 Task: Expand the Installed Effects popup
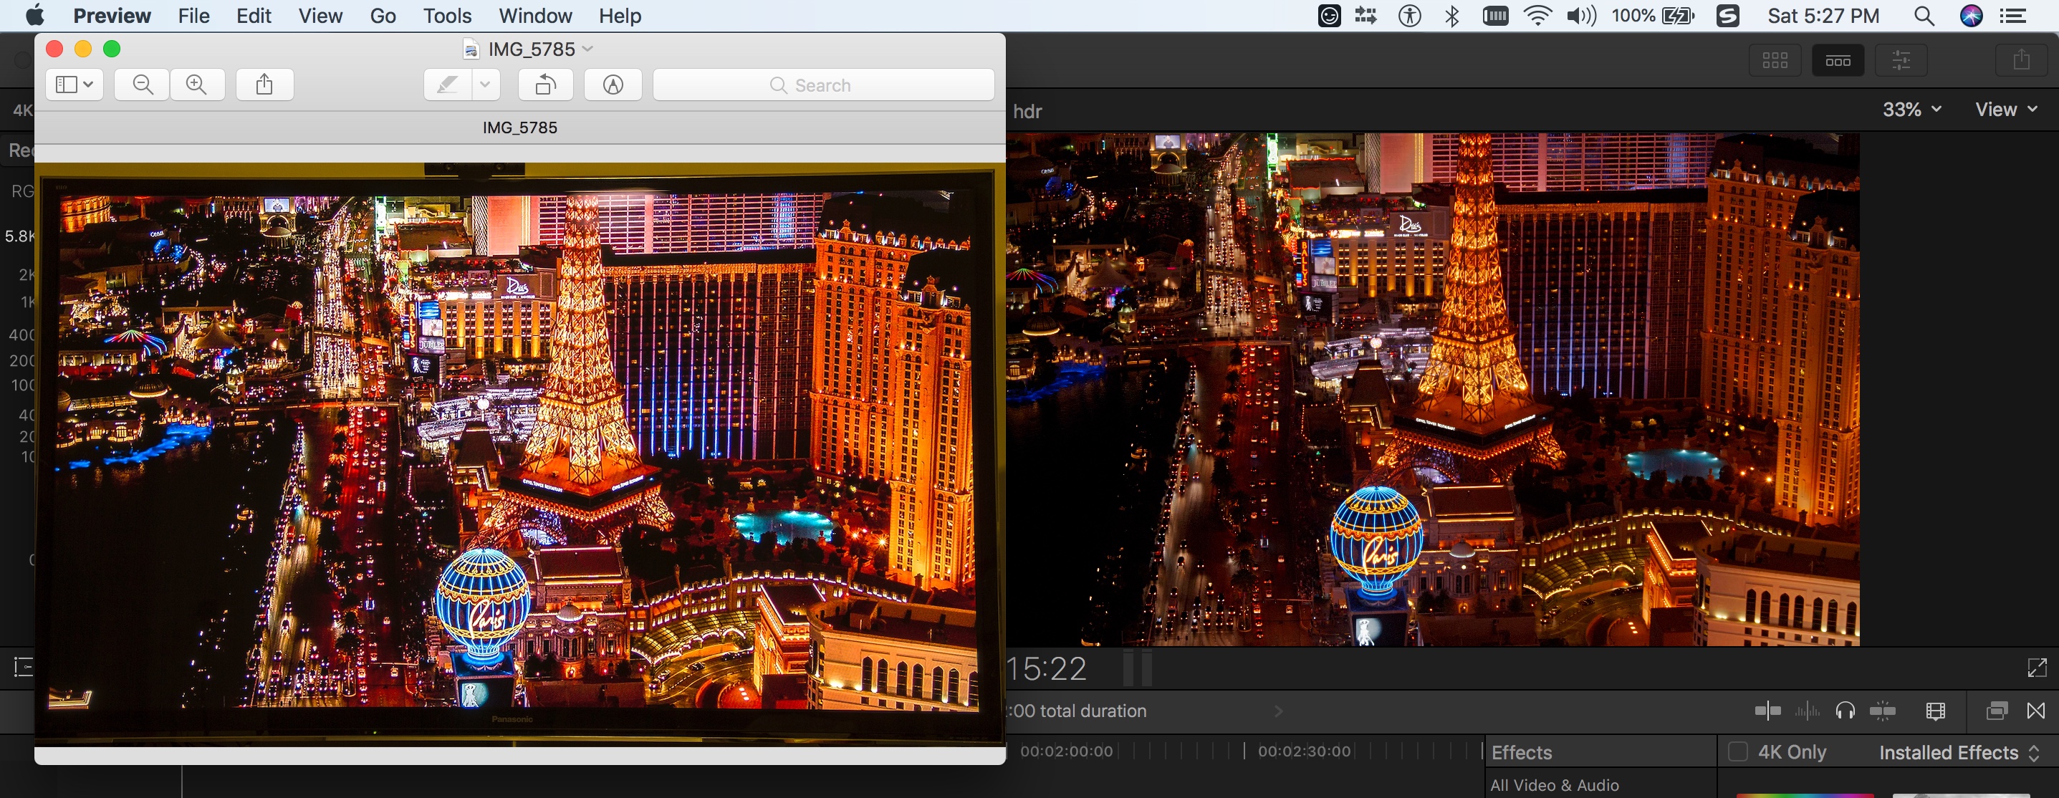click(1959, 752)
